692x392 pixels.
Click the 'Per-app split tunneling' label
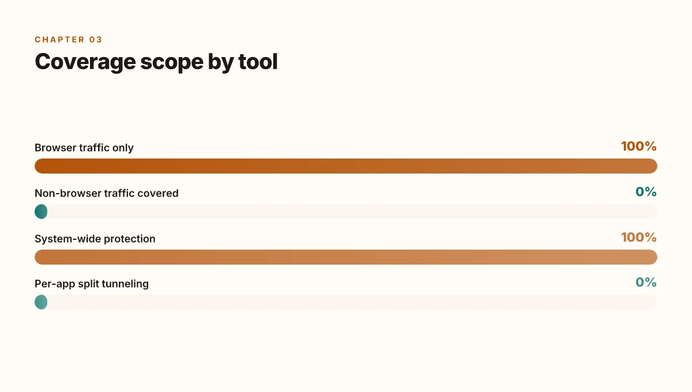tap(92, 284)
